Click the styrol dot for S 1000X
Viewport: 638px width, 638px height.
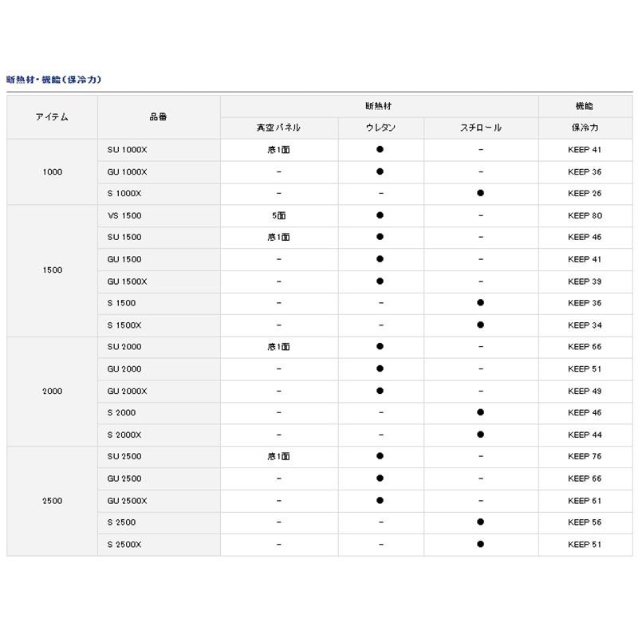480,193
